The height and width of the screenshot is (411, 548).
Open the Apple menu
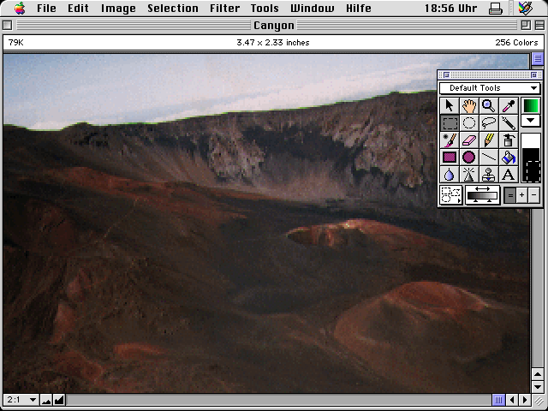tap(20, 8)
